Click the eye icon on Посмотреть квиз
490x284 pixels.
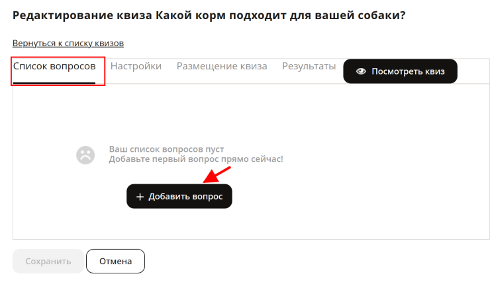[x=361, y=71]
